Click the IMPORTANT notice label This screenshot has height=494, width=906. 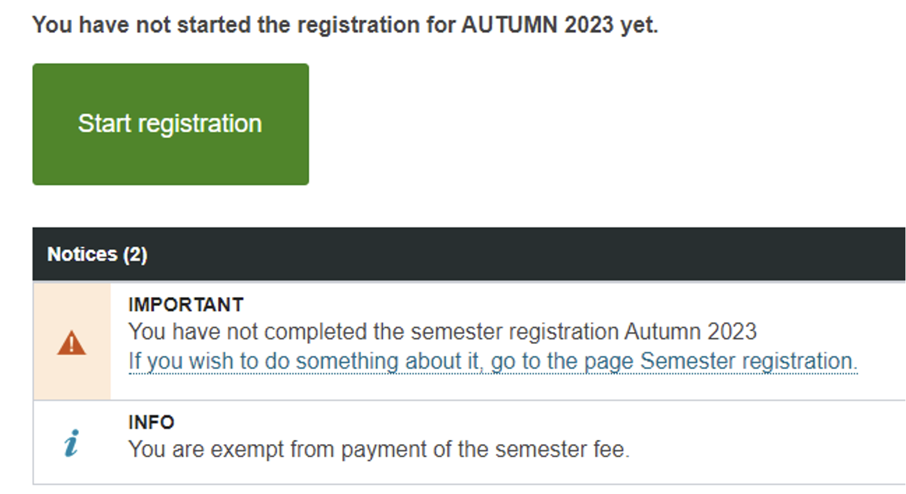[x=186, y=305]
